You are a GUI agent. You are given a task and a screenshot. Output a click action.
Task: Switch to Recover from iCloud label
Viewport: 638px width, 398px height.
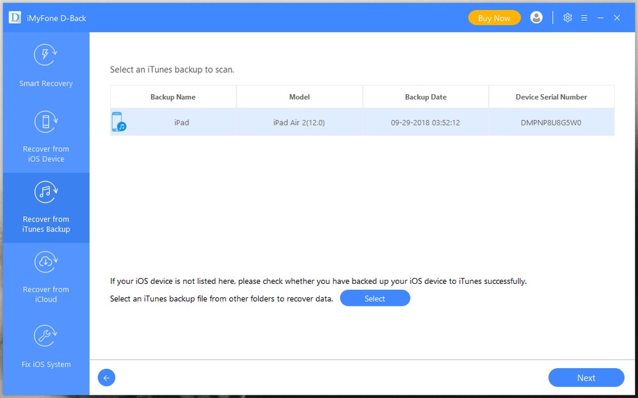[46, 295]
